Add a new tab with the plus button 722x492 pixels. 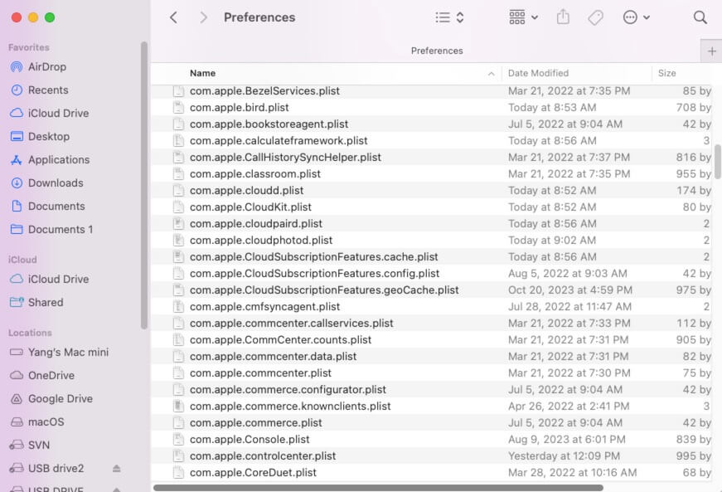[x=711, y=51]
